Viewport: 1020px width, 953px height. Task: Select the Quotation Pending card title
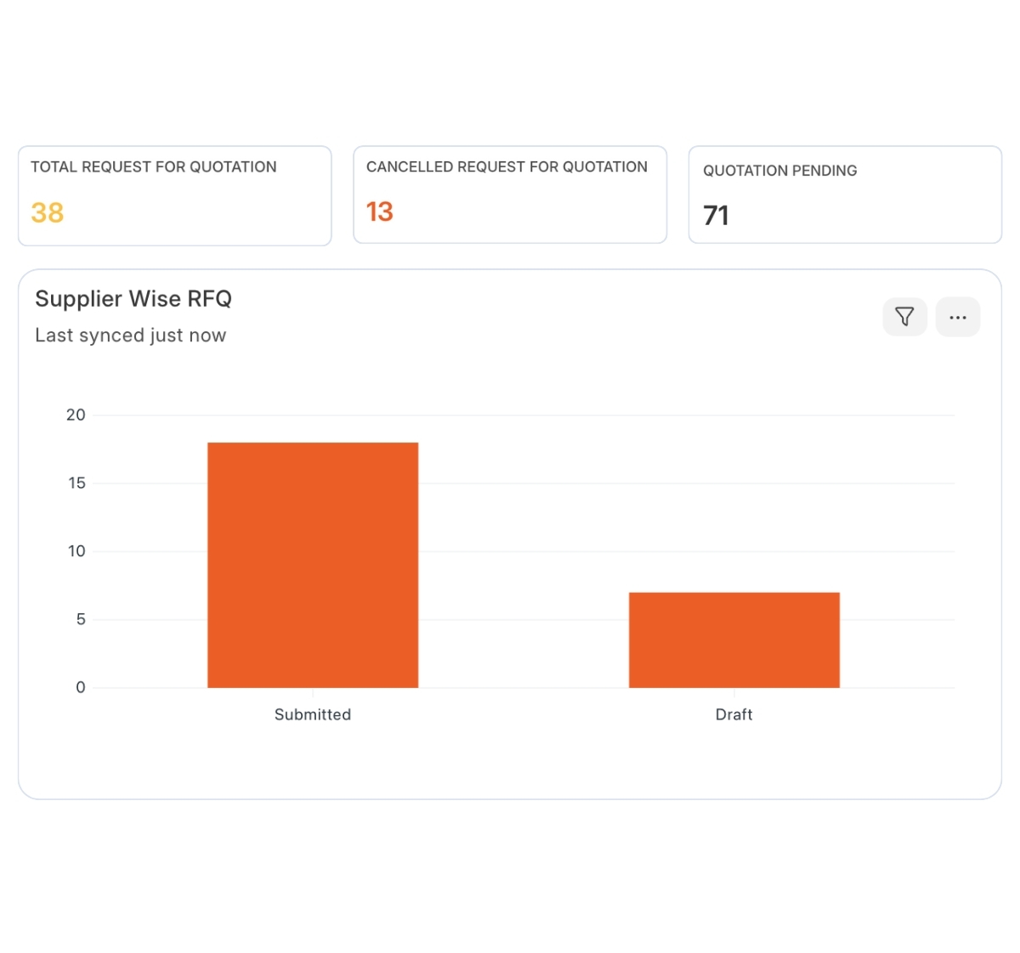click(779, 171)
